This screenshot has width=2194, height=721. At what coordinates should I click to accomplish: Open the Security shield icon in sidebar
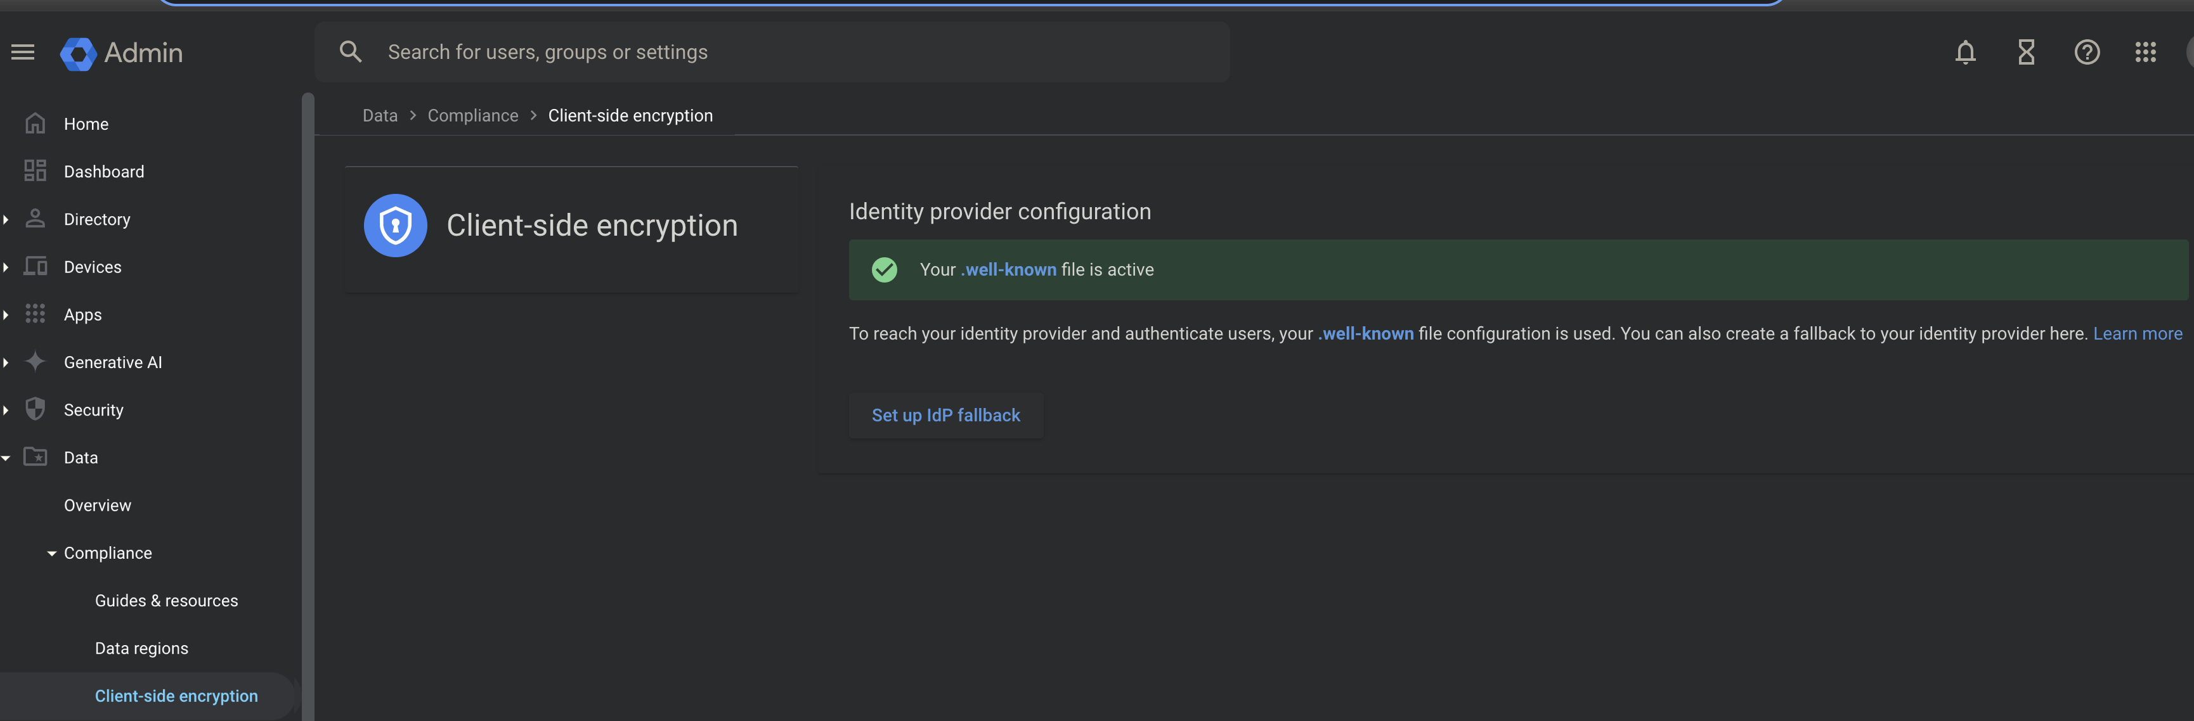(x=35, y=409)
